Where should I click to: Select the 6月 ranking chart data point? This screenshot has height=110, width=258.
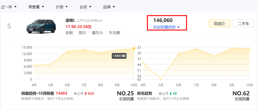point(179,54)
